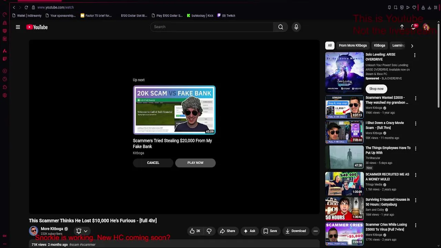The height and width of the screenshot is (248, 441).
Task: View site info via the padlock icon
Action: (x=33, y=7)
